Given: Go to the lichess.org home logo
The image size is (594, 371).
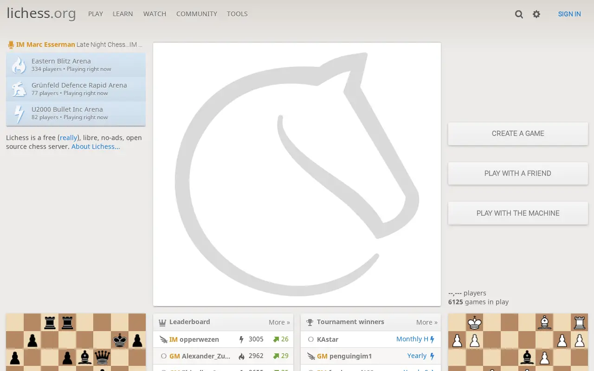Looking at the screenshot, I should tap(41, 13).
